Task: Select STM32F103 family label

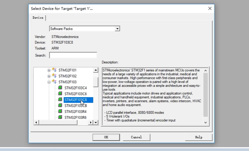Action: 68,82
